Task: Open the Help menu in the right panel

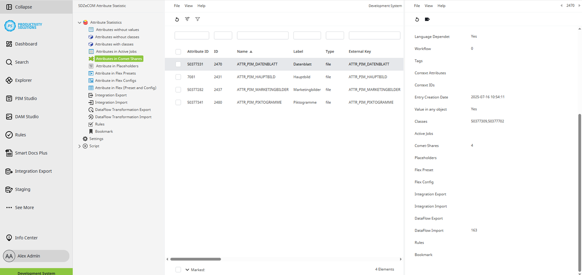Action: point(441,5)
